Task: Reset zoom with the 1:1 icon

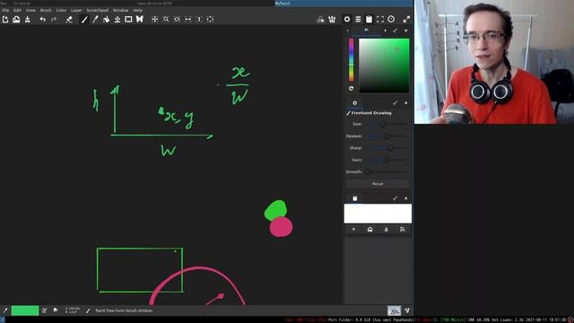Action: point(199,20)
